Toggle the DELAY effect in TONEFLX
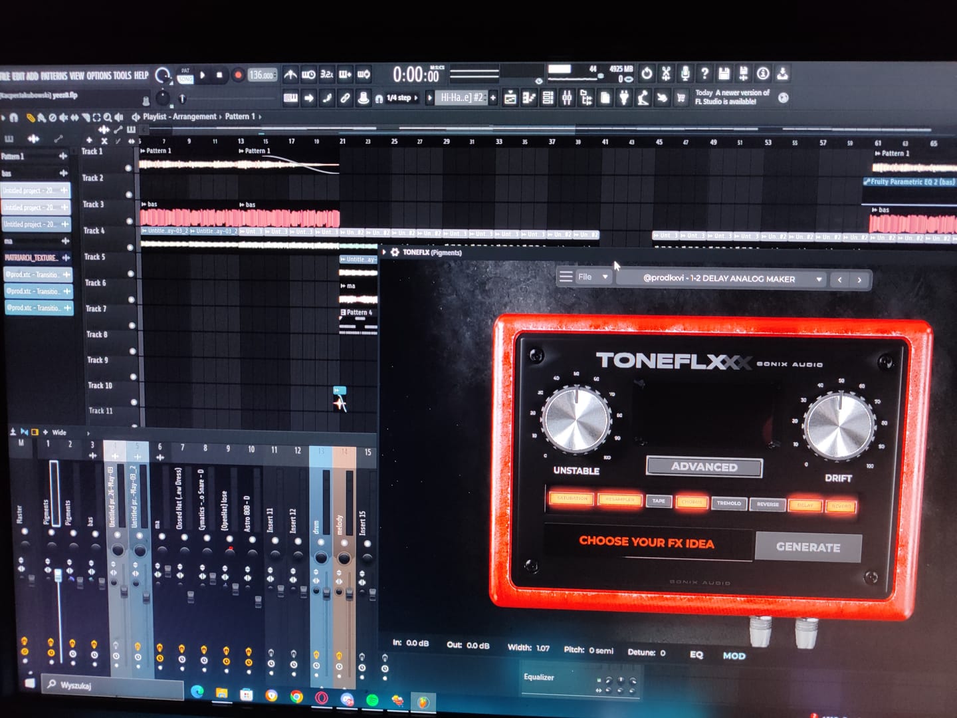 [805, 505]
